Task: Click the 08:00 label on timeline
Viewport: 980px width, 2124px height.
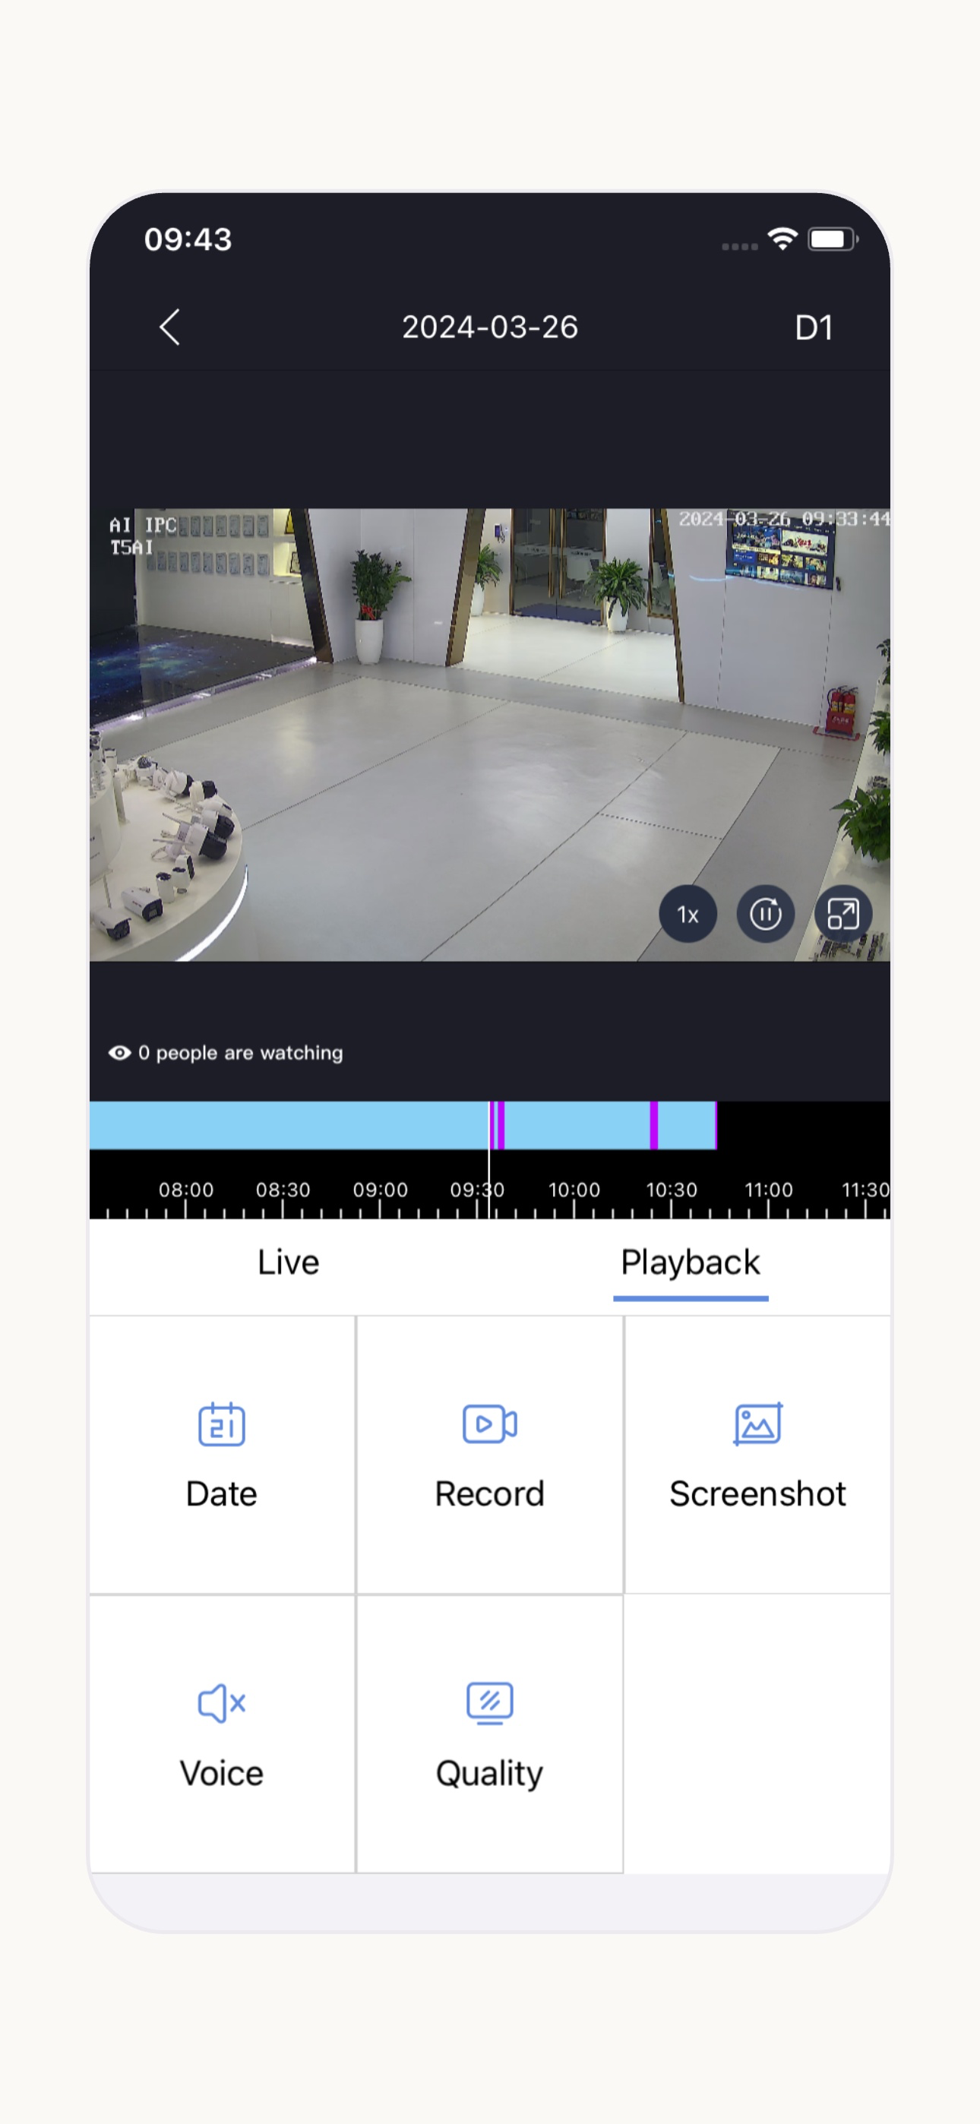Action: (x=185, y=1190)
